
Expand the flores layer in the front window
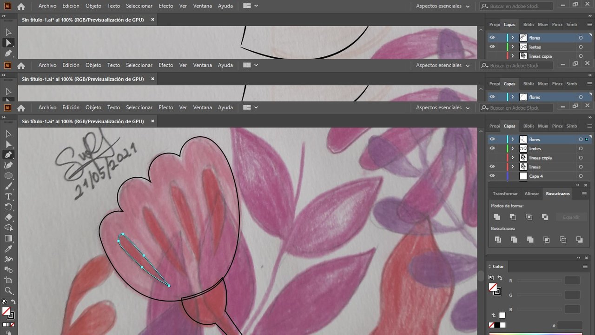pos(513,139)
